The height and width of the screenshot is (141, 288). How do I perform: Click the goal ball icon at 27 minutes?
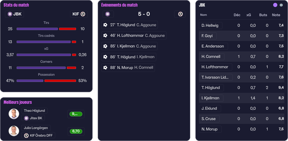tap(105, 25)
